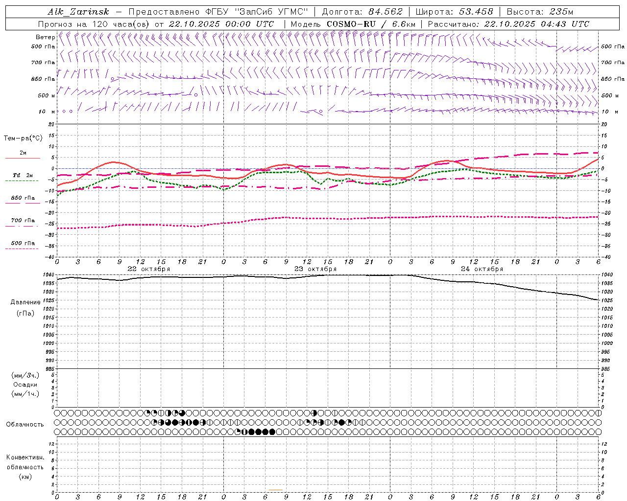The height and width of the screenshot is (501, 627).
Task: Click the '1040' value on left pressure axis
Action: [x=48, y=275]
